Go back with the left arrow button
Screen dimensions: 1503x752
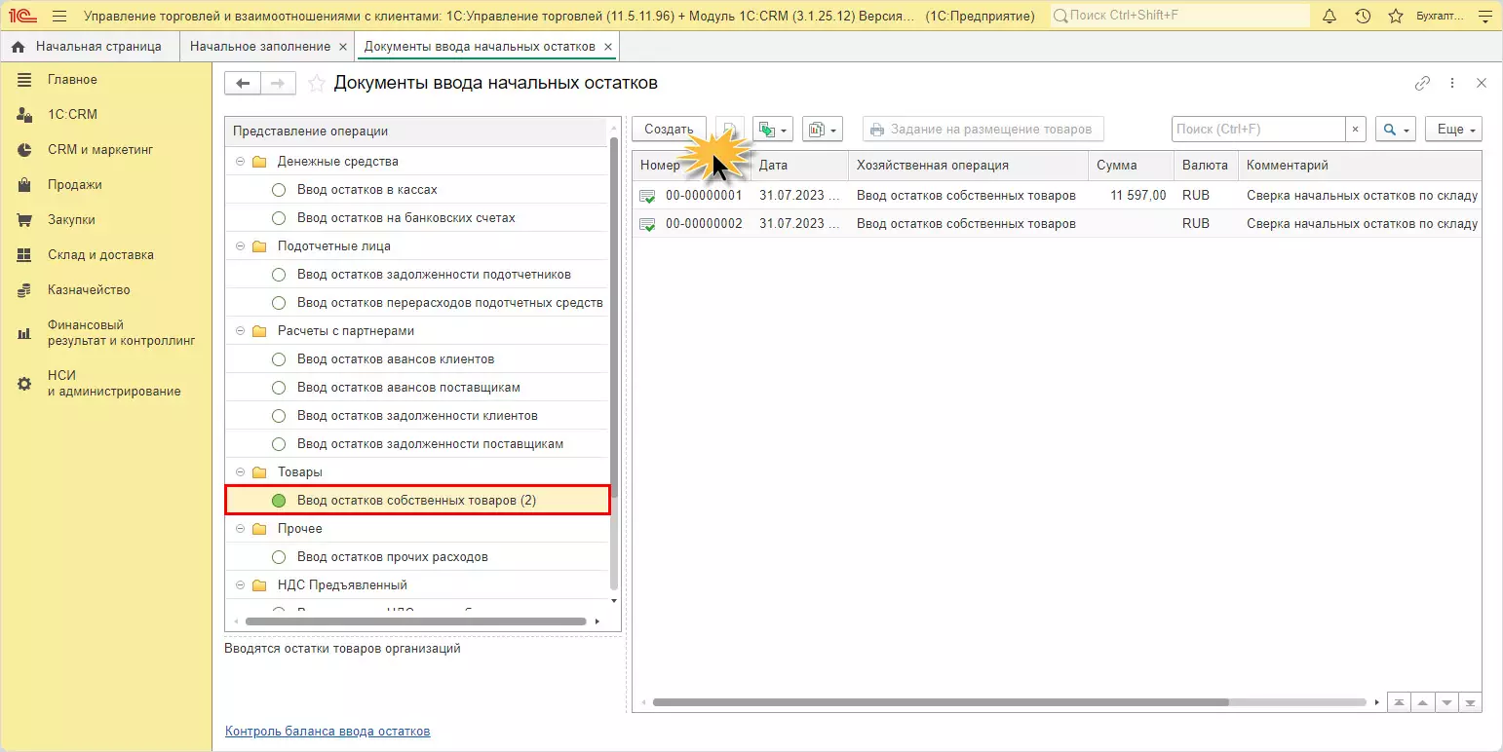click(243, 84)
